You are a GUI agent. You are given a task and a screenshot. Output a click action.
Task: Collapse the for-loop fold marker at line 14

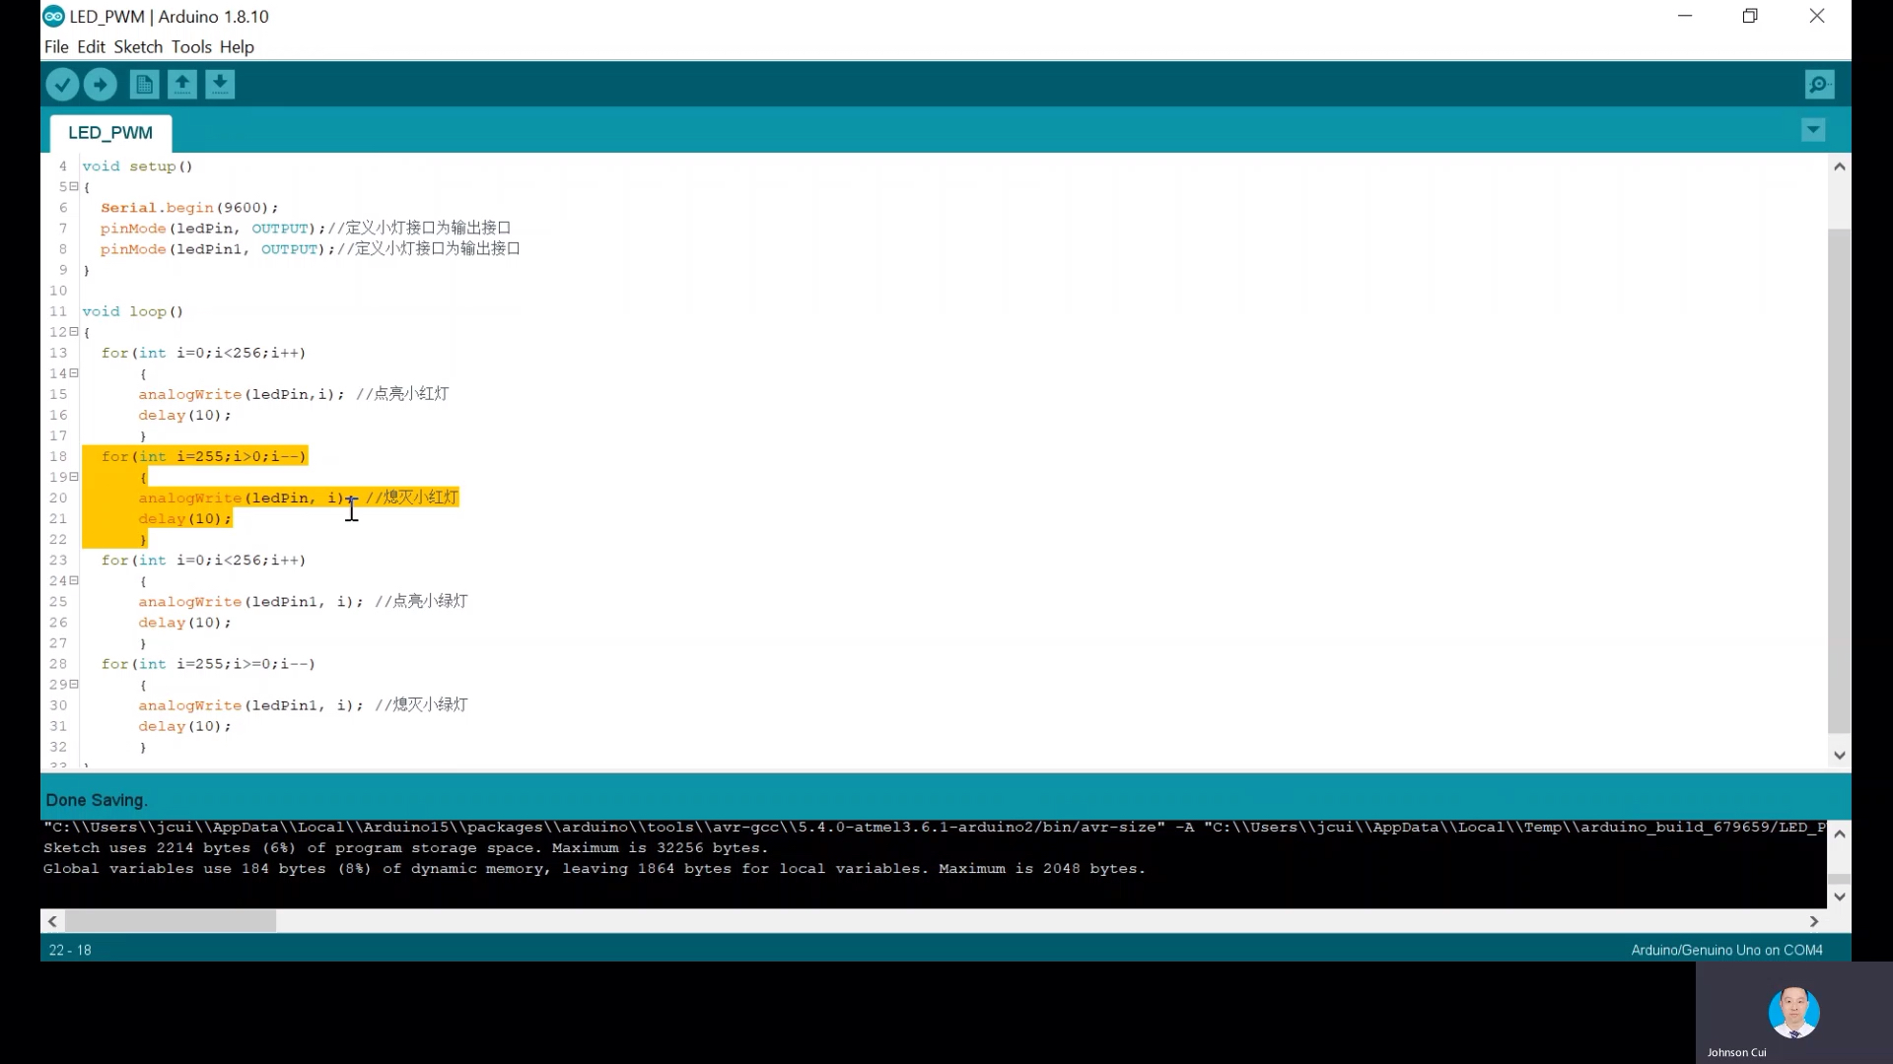[x=74, y=373]
